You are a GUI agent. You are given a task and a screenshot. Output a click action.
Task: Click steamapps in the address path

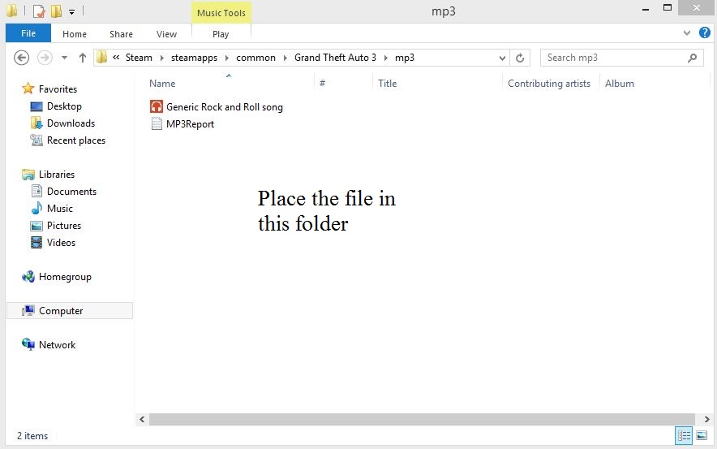pos(195,58)
